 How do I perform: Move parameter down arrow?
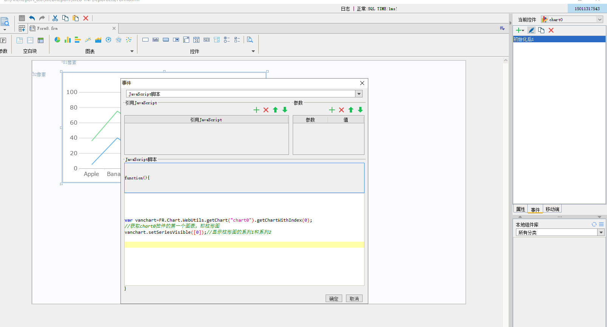(360, 110)
